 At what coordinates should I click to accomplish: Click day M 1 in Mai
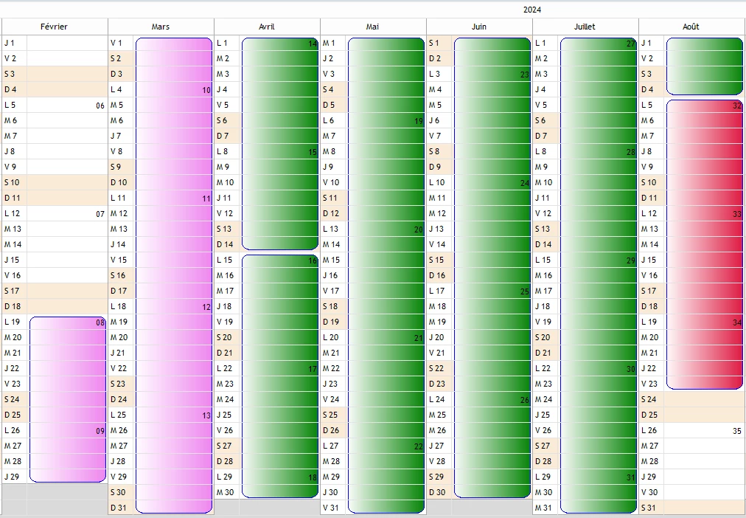pyautogui.click(x=330, y=44)
